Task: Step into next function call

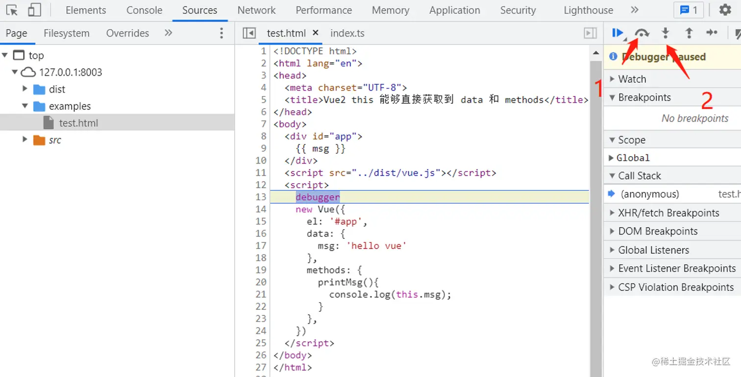Action: [665, 33]
